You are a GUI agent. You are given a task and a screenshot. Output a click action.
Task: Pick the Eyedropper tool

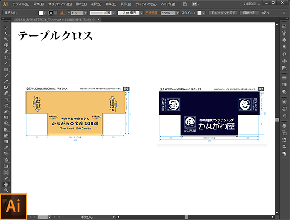pos(6,148)
